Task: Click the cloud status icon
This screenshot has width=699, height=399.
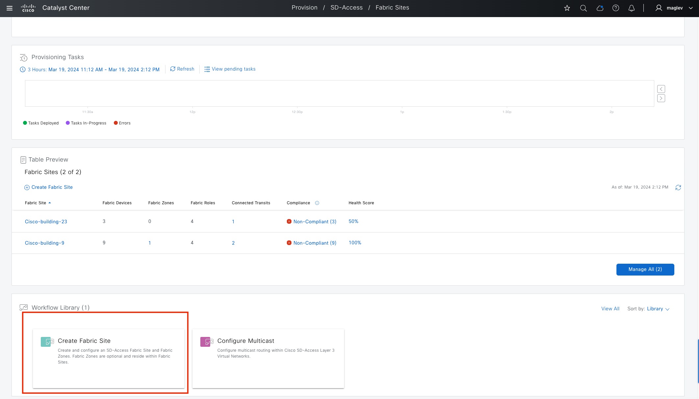Action: (x=600, y=8)
